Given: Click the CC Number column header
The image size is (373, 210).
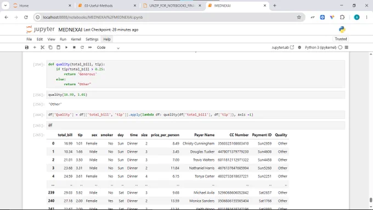Looking at the screenshot, I should point(239,135).
